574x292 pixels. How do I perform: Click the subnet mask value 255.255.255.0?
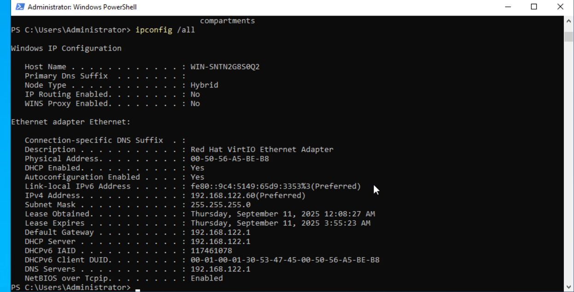[x=220, y=205]
